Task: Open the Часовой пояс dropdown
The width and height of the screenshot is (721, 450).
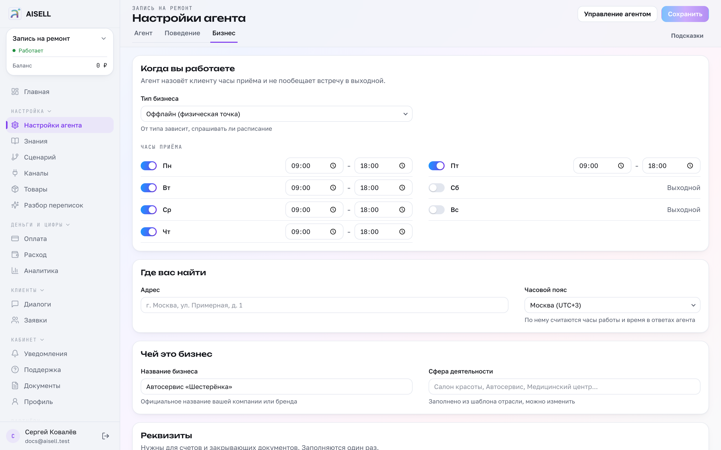Action: (612, 305)
